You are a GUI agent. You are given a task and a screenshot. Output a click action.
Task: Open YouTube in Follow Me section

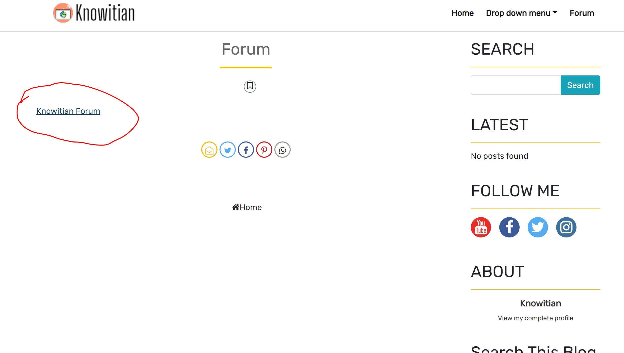coord(481,227)
